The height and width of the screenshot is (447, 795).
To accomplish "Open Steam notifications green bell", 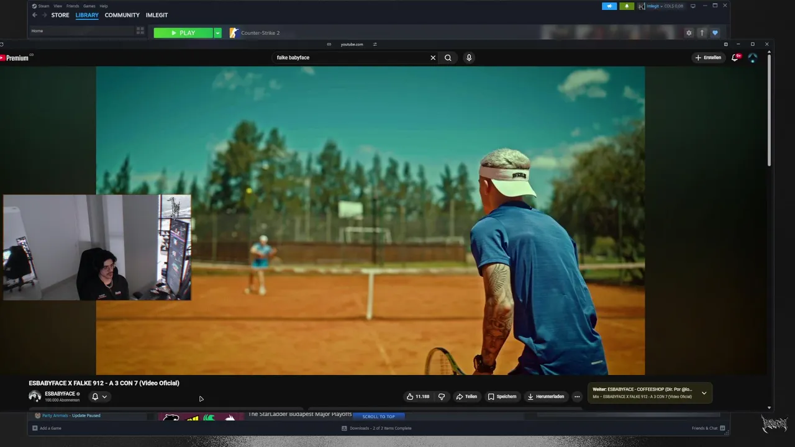I will (x=626, y=6).
